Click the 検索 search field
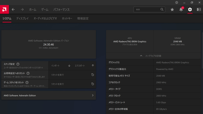 tap(149, 9)
